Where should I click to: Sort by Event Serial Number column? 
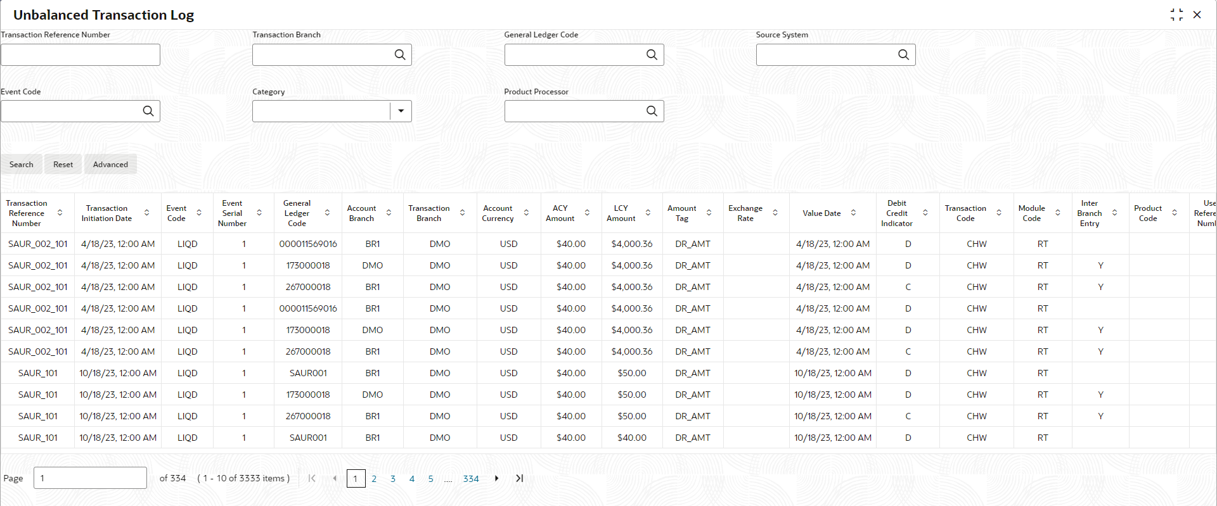[x=259, y=213]
